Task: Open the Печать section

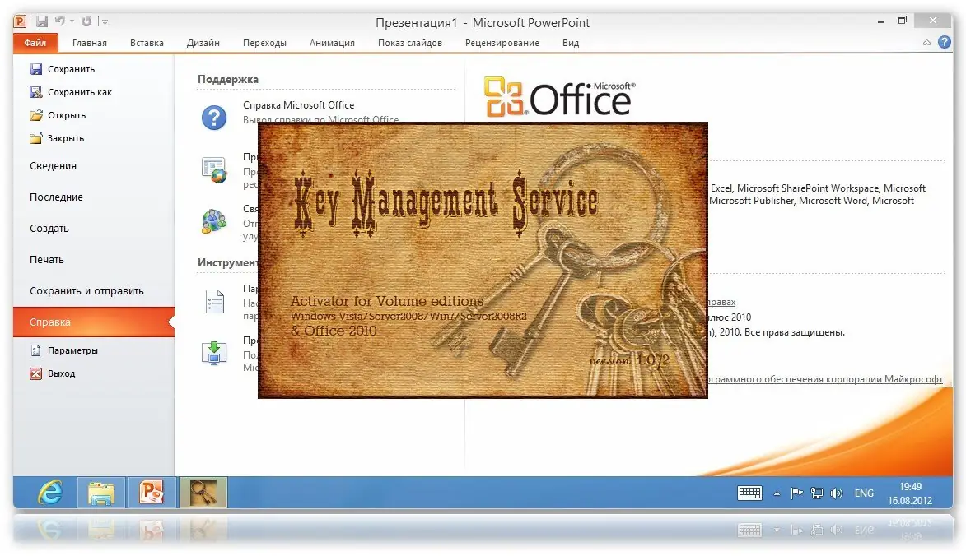Action: tap(47, 260)
